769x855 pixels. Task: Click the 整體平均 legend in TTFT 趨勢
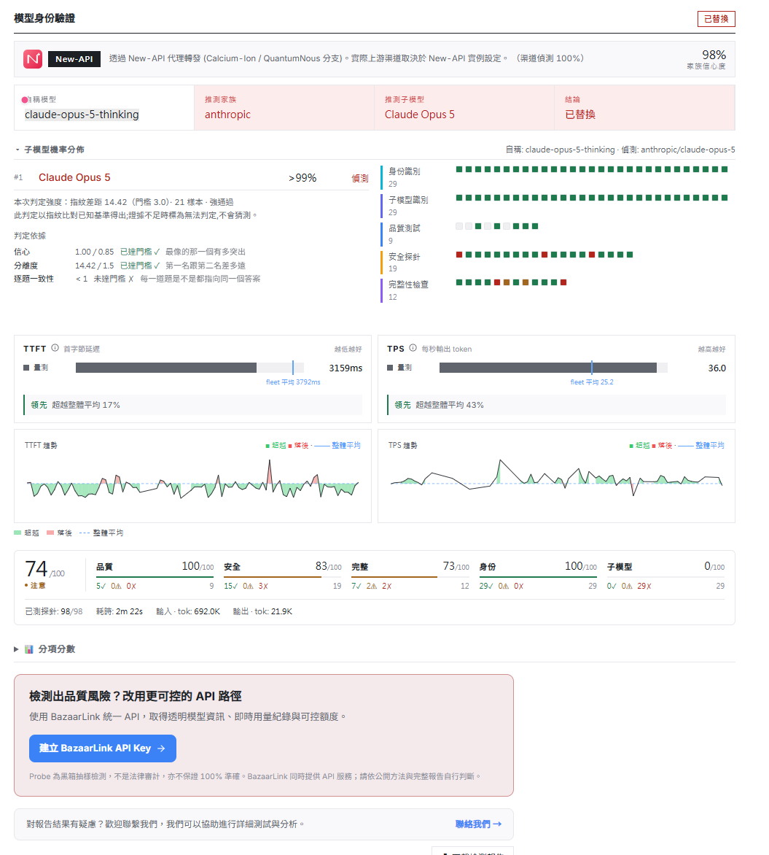pyautogui.click(x=338, y=446)
